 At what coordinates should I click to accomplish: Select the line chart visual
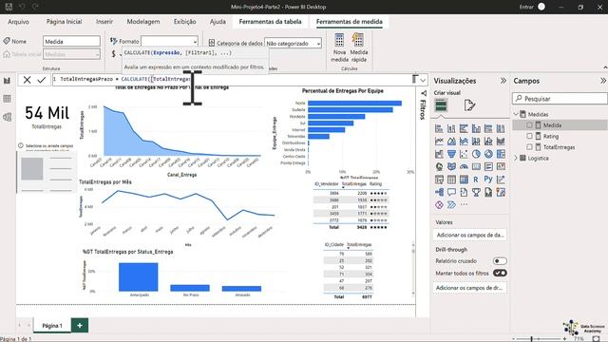coord(439,142)
